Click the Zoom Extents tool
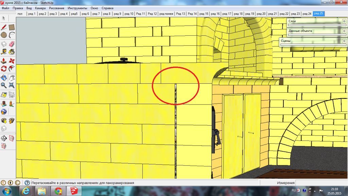The image size is (348, 196). click(x=12, y=85)
